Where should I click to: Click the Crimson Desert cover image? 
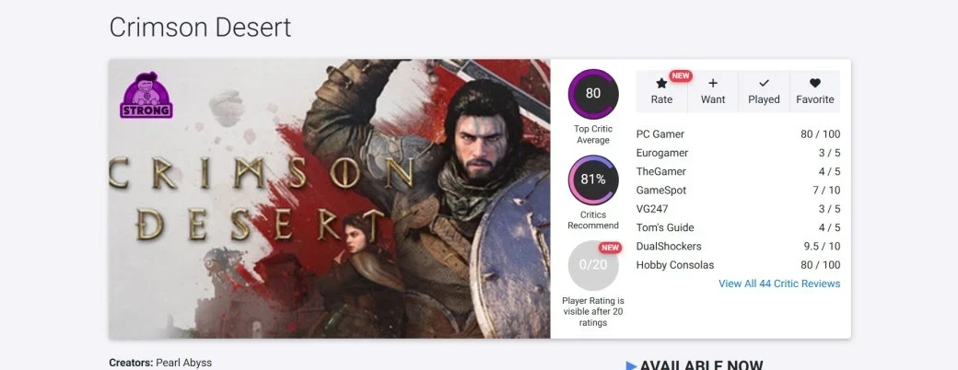tap(329, 199)
